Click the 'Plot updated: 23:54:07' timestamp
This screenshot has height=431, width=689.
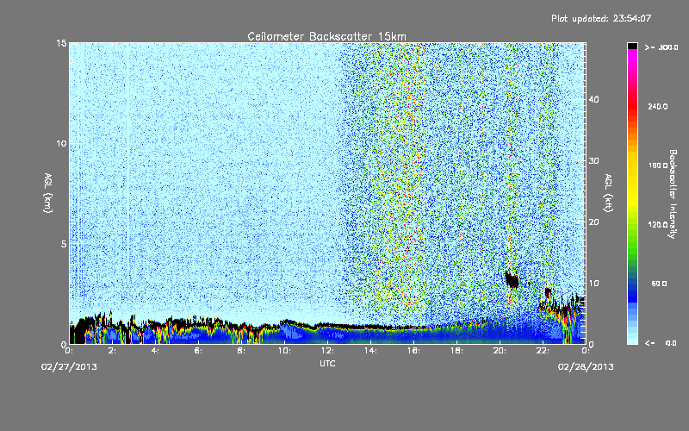601,18
